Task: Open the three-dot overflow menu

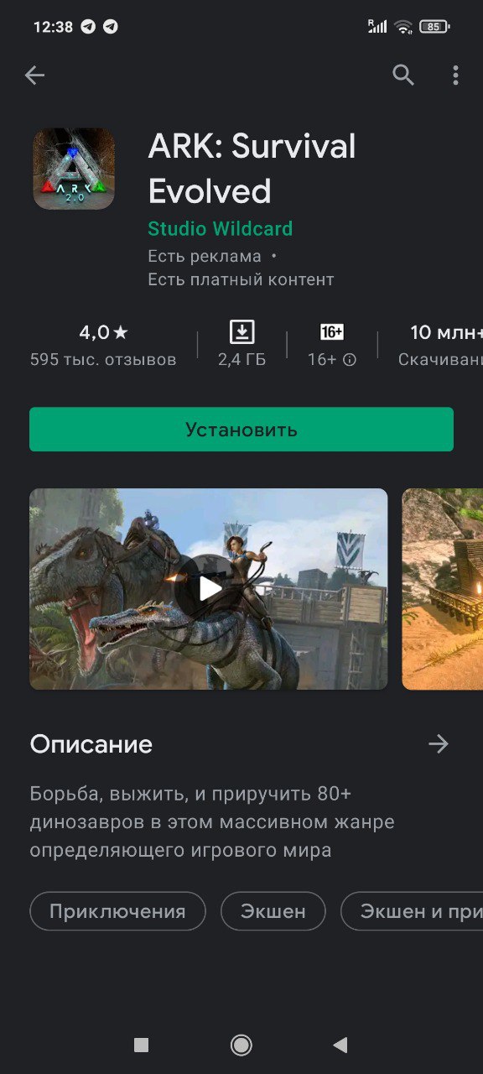Action: tap(455, 76)
